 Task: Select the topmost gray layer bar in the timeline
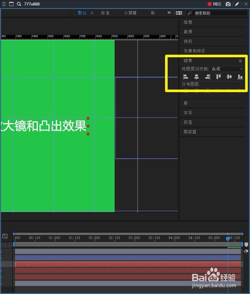(128, 251)
